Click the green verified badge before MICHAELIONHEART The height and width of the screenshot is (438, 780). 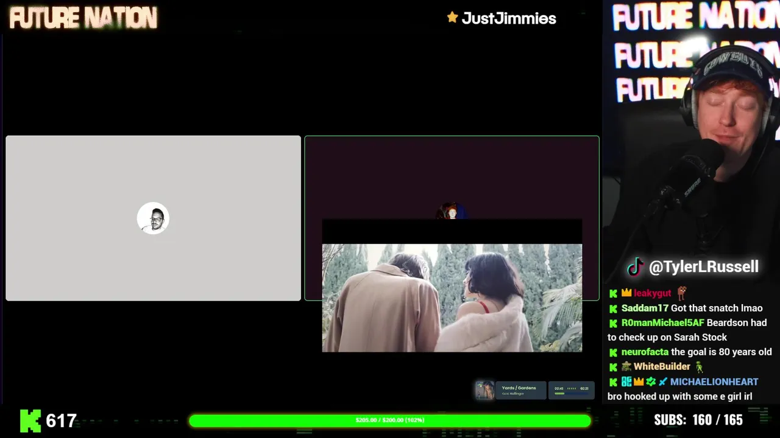coord(651,382)
